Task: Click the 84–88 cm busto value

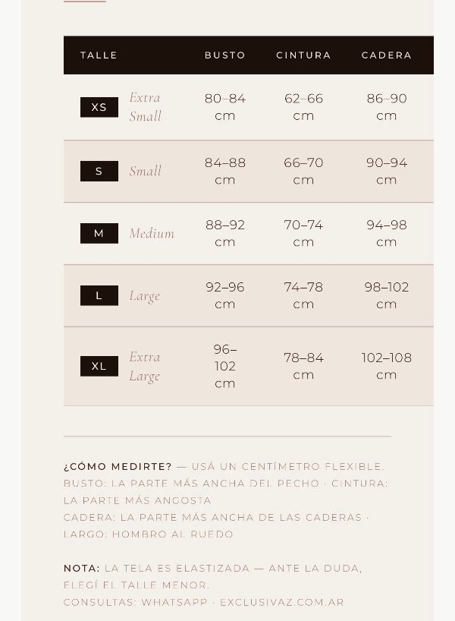Action: click(x=225, y=171)
